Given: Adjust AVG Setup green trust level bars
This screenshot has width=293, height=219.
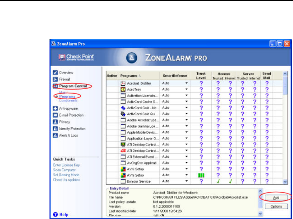Looking at the screenshot, I should [201, 175].
